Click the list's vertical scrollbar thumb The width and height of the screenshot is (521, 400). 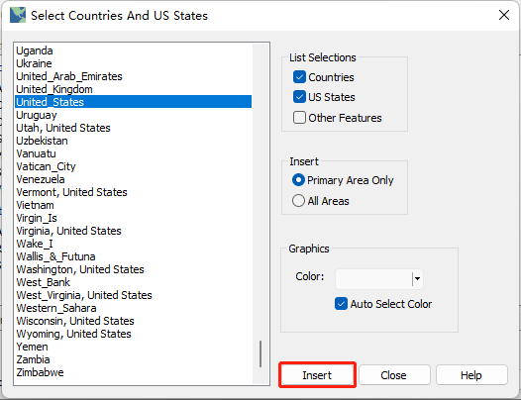tap(260, 353)
